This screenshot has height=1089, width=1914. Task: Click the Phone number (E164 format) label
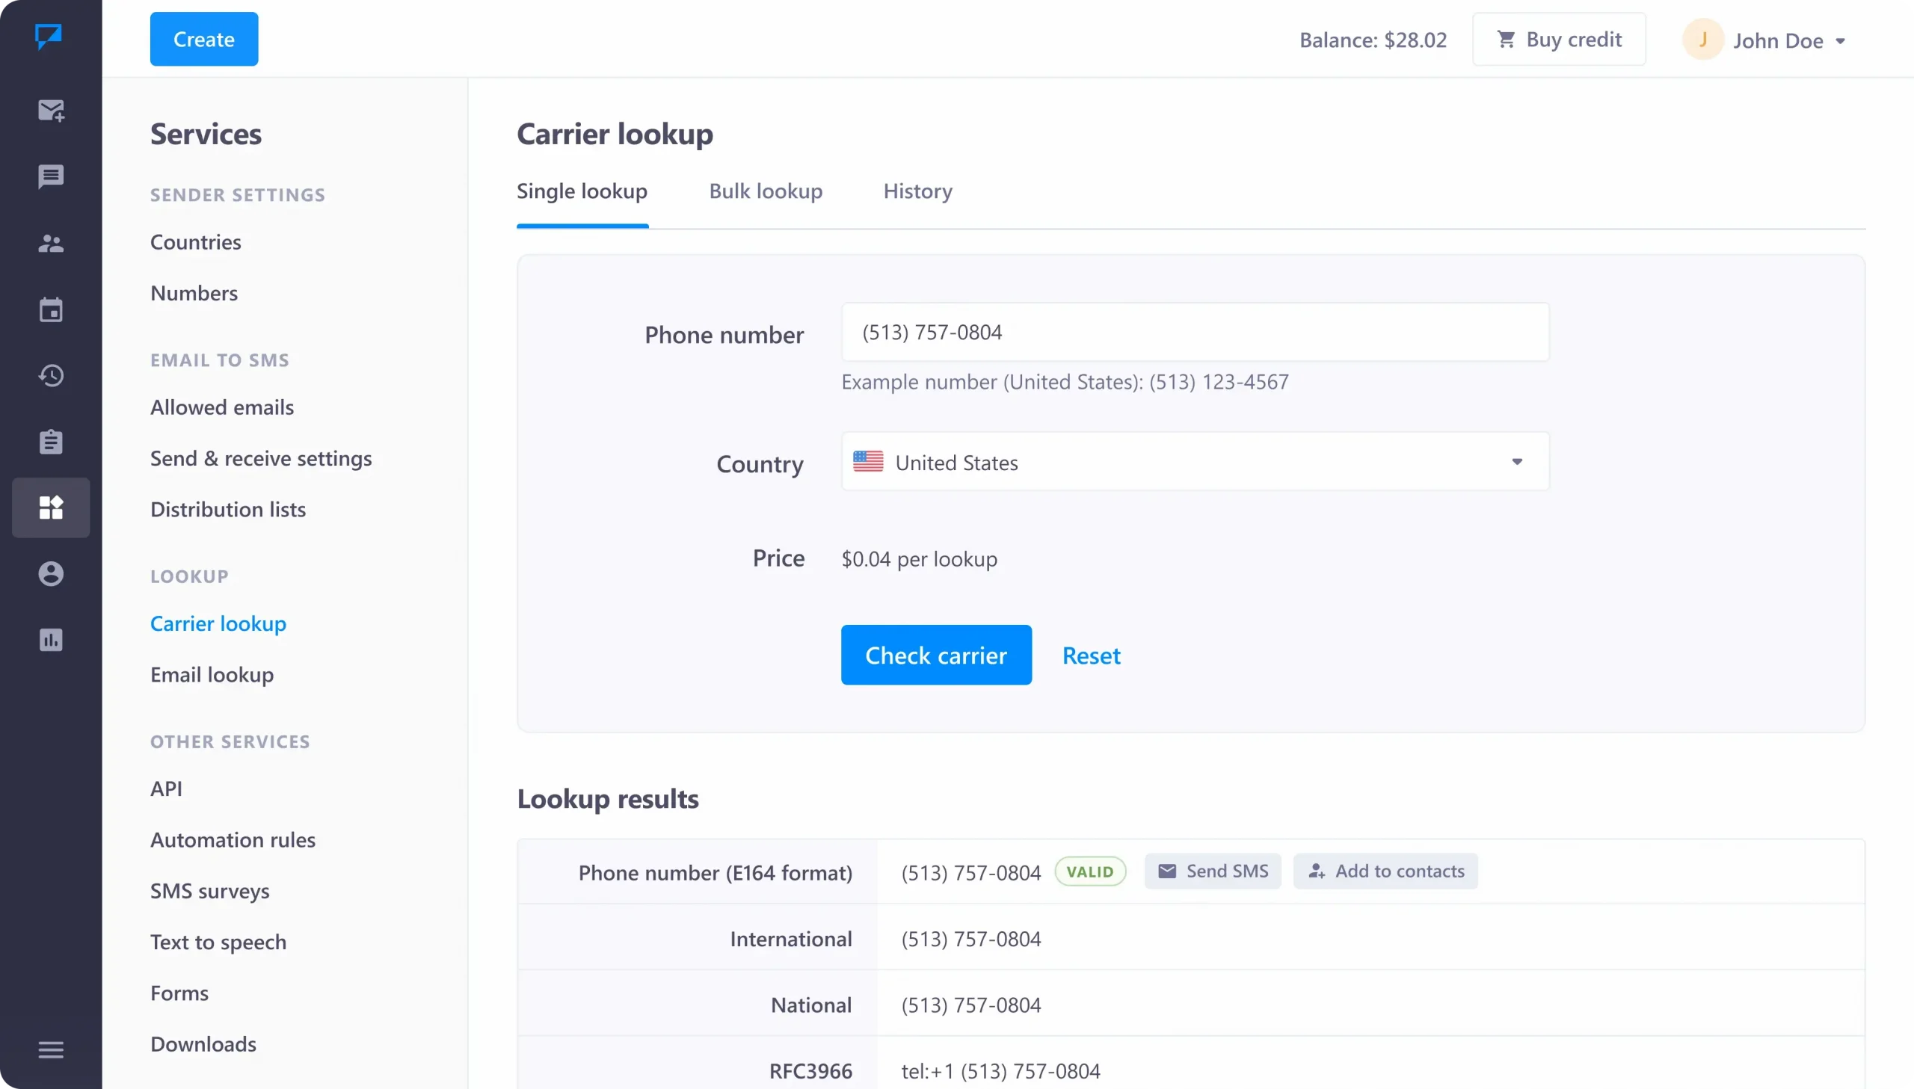click(x=715, y=873)
